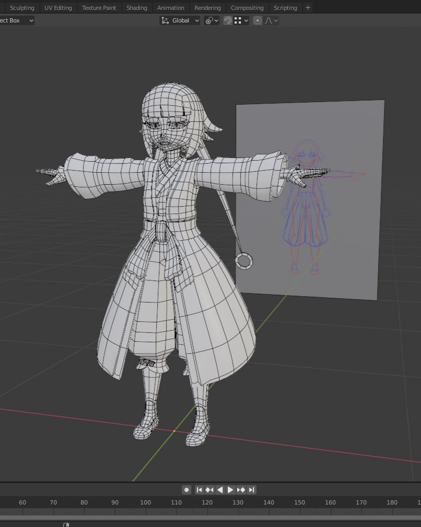The height and width of the screenshot is (527, 421).
Task: Set the timeline to frame 90
Action: [115, 502]
